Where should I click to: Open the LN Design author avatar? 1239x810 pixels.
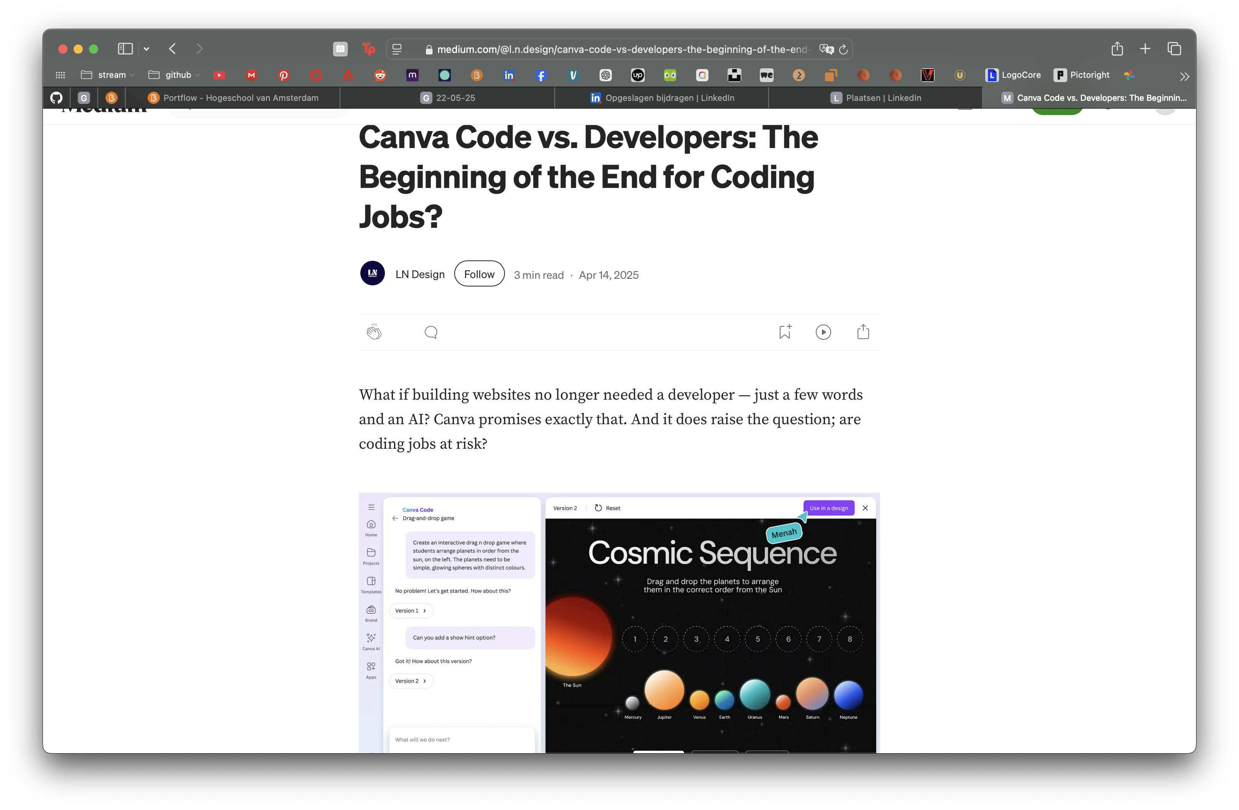pyautogui.click(x=372, y=273)
